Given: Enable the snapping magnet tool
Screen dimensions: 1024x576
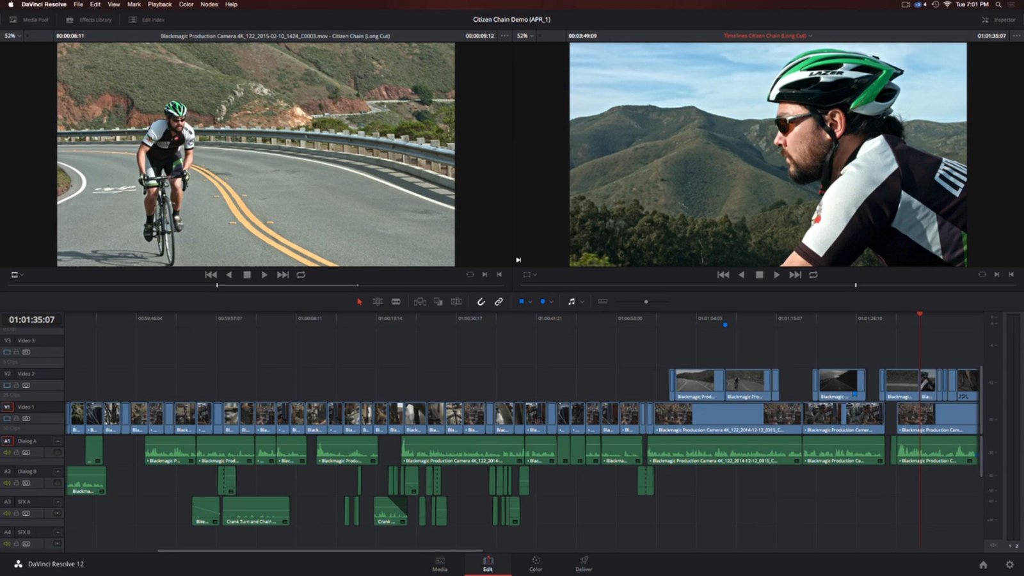Looking at the screenshot, I should click(x=481, y=301).
